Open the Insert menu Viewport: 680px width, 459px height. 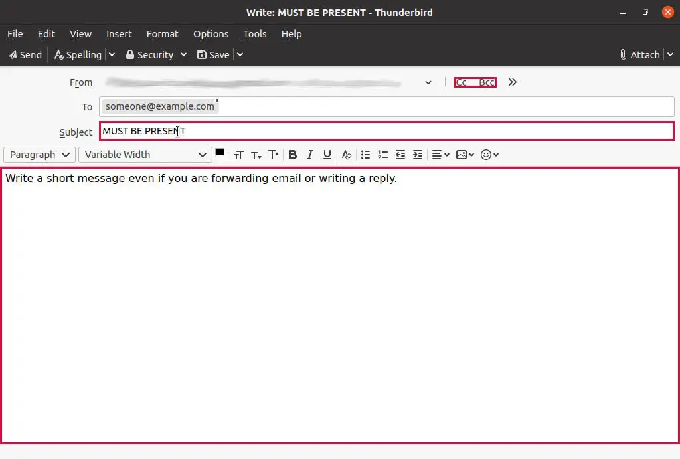click(119, 34)
